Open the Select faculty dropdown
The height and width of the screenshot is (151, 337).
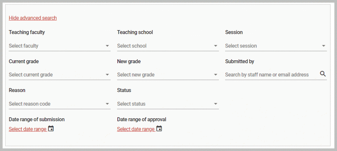coord(60,46)
